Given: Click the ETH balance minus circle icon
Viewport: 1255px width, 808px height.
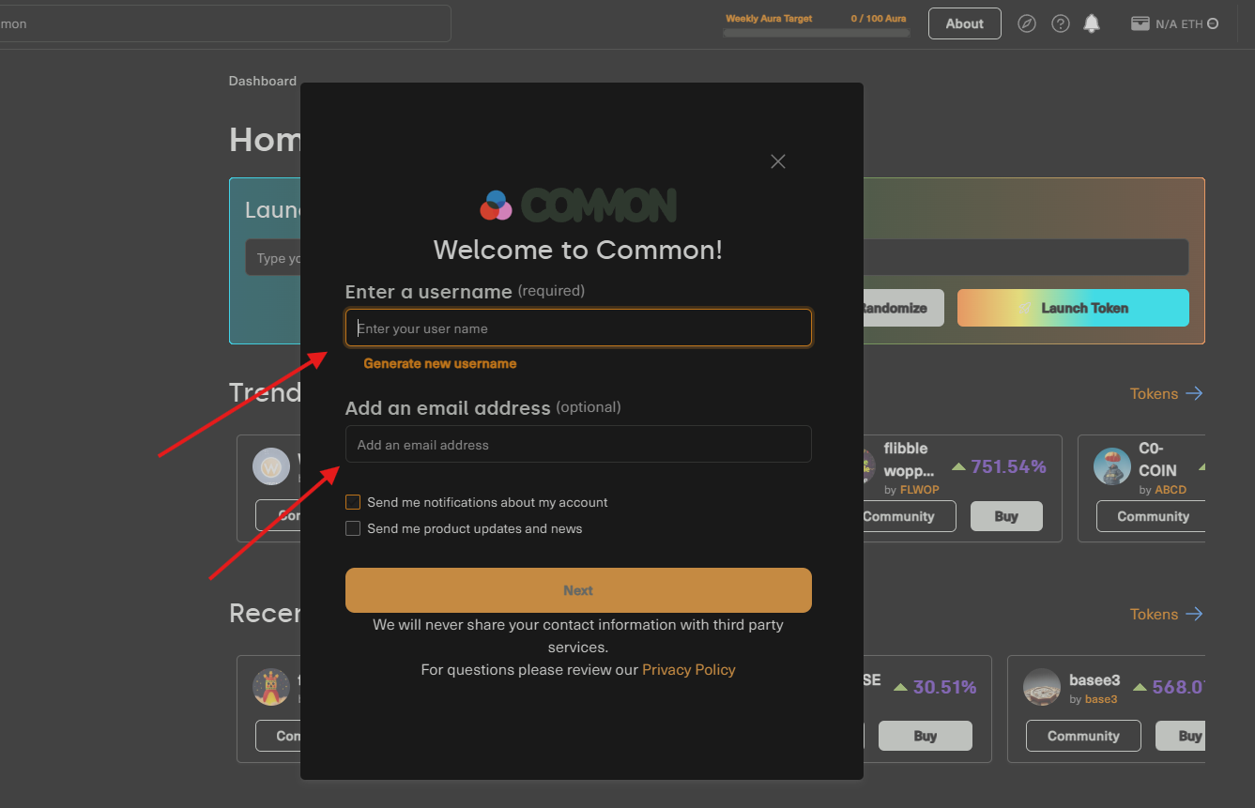Looking at the screenshot, I should [x=1213, y=23].
